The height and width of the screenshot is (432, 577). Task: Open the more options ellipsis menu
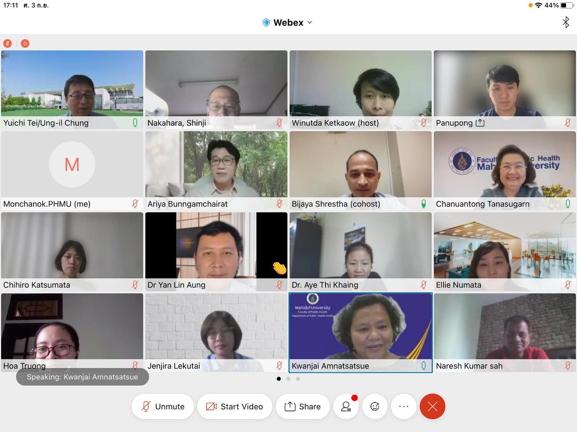click(x=404, y=406)
